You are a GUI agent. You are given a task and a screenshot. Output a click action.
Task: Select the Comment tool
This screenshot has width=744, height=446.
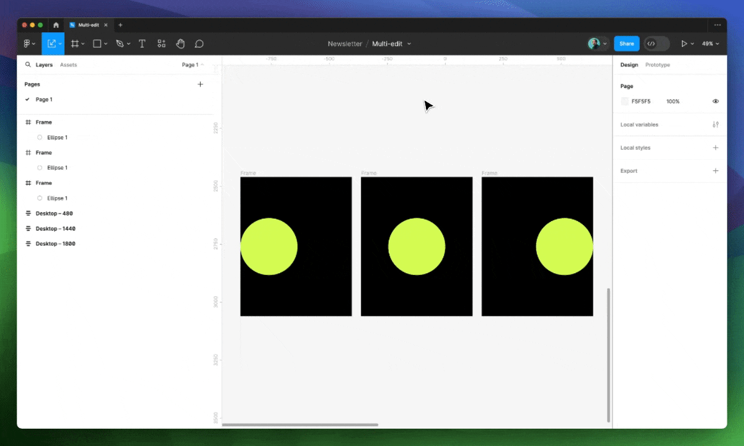[199, 44]
